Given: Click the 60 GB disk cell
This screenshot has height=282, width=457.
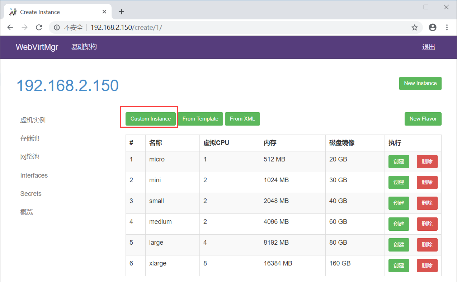Looking at the screenshot, I should (x=355, y=224).
